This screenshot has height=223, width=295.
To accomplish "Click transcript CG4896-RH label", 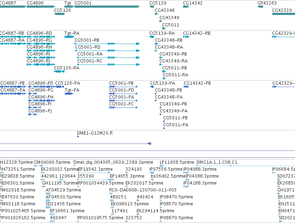I will click(39, 47).
